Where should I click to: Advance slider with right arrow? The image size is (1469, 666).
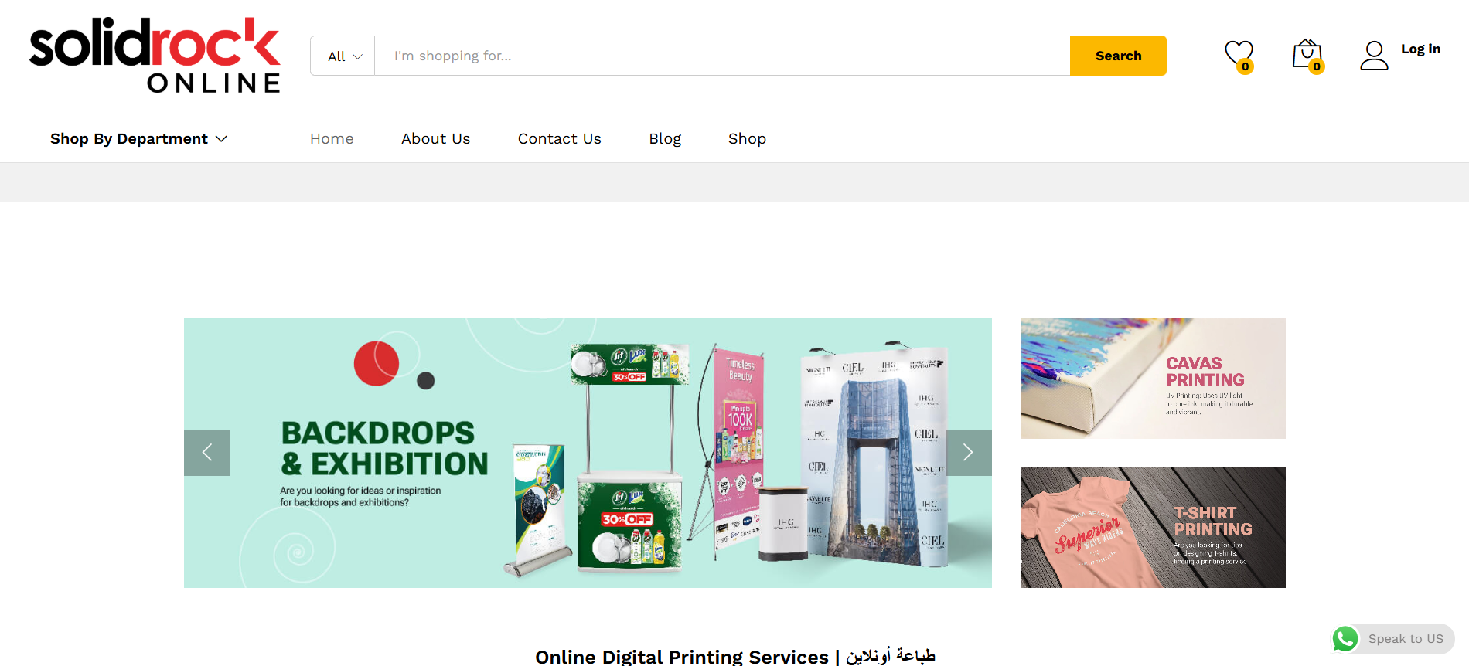pyautogui.click(x=968, y=453)
